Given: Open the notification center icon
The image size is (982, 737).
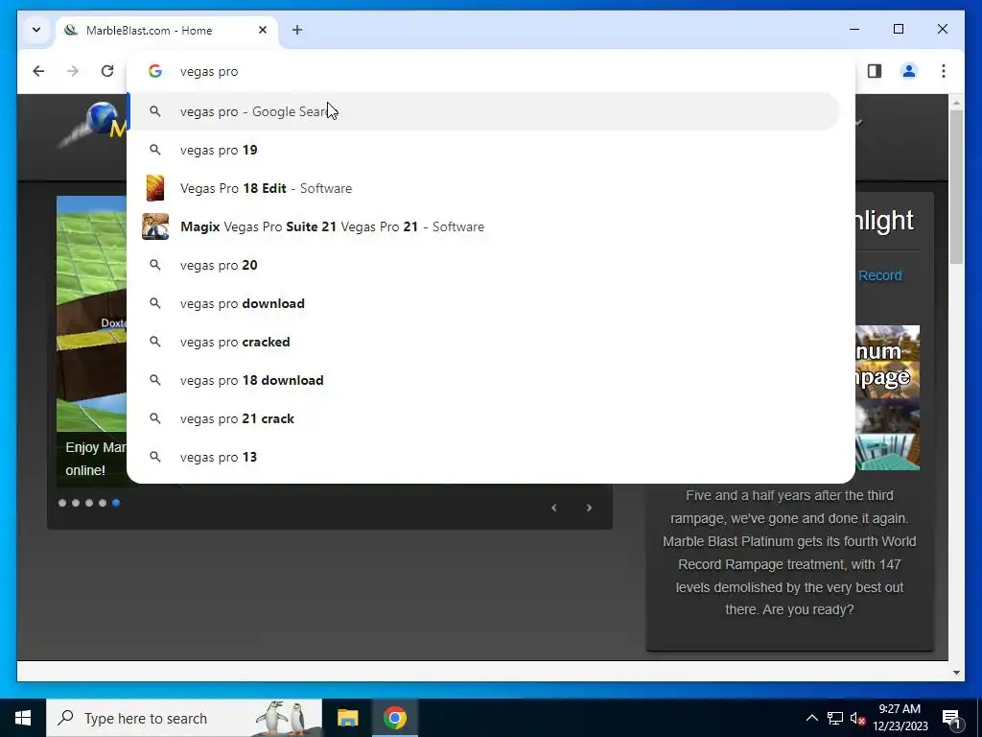Looking at the screenshot, I should pyautogui.click(x=951, y=719).
